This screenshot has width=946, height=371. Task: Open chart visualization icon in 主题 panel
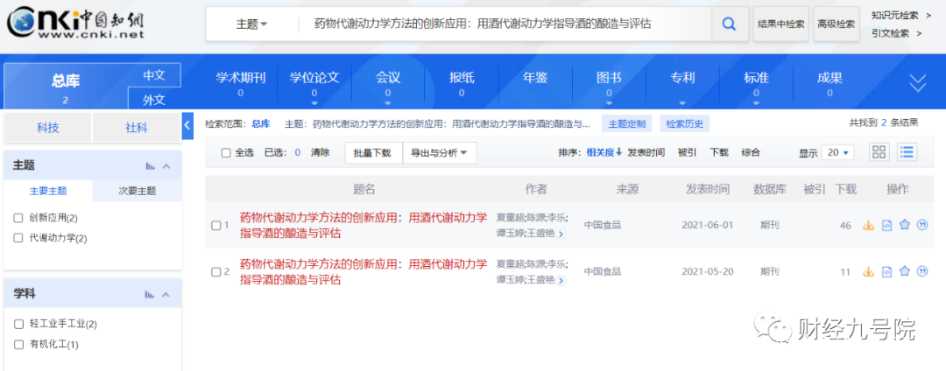(x=150, y=165)
